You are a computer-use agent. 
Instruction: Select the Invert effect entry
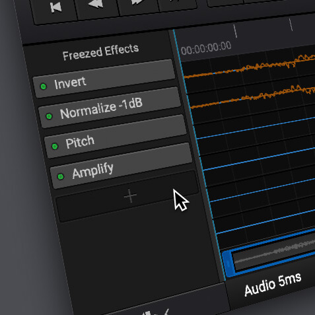pos(104,79)
